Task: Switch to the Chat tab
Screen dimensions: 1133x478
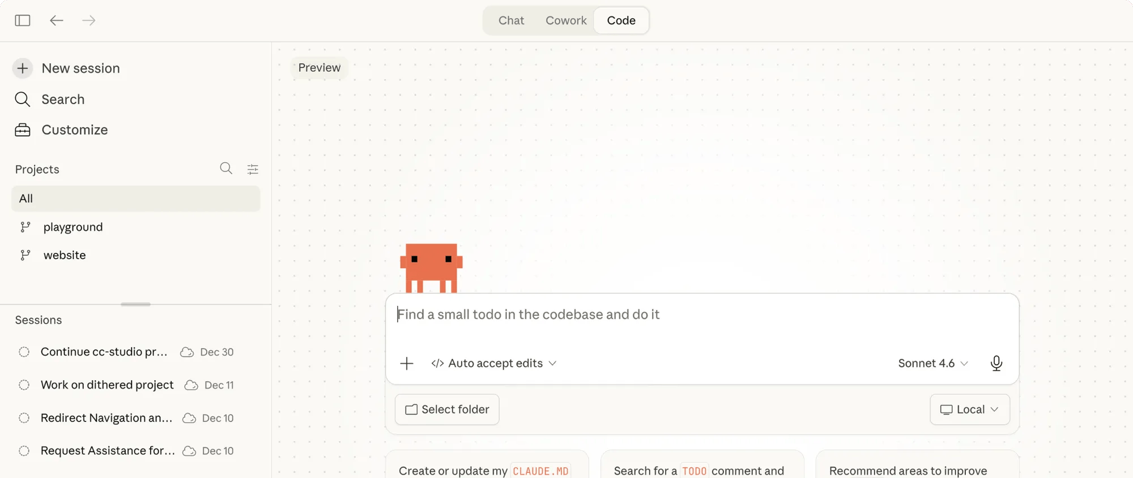Action: [x=511, y=20]
